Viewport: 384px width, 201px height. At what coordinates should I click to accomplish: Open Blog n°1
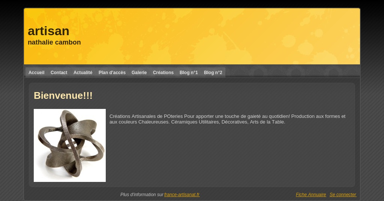(x=189, y=73)
